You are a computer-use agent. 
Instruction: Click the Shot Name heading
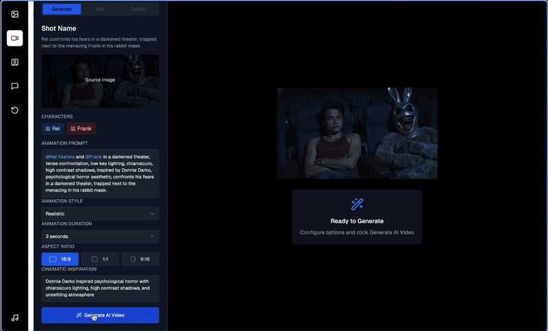[59, 28]
